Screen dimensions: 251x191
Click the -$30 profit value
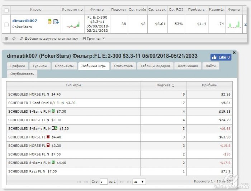click(x=227, y=154)
